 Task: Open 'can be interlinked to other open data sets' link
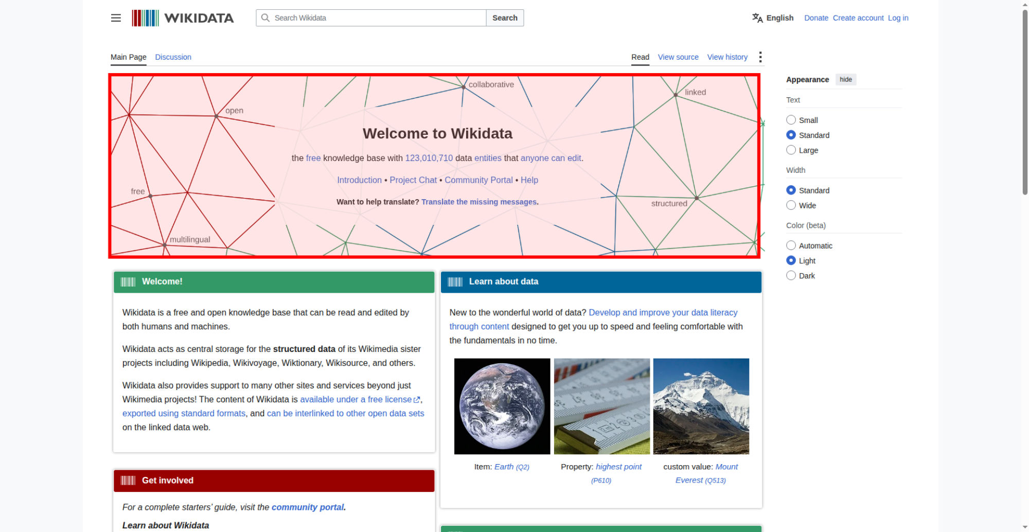pos(345,413)
